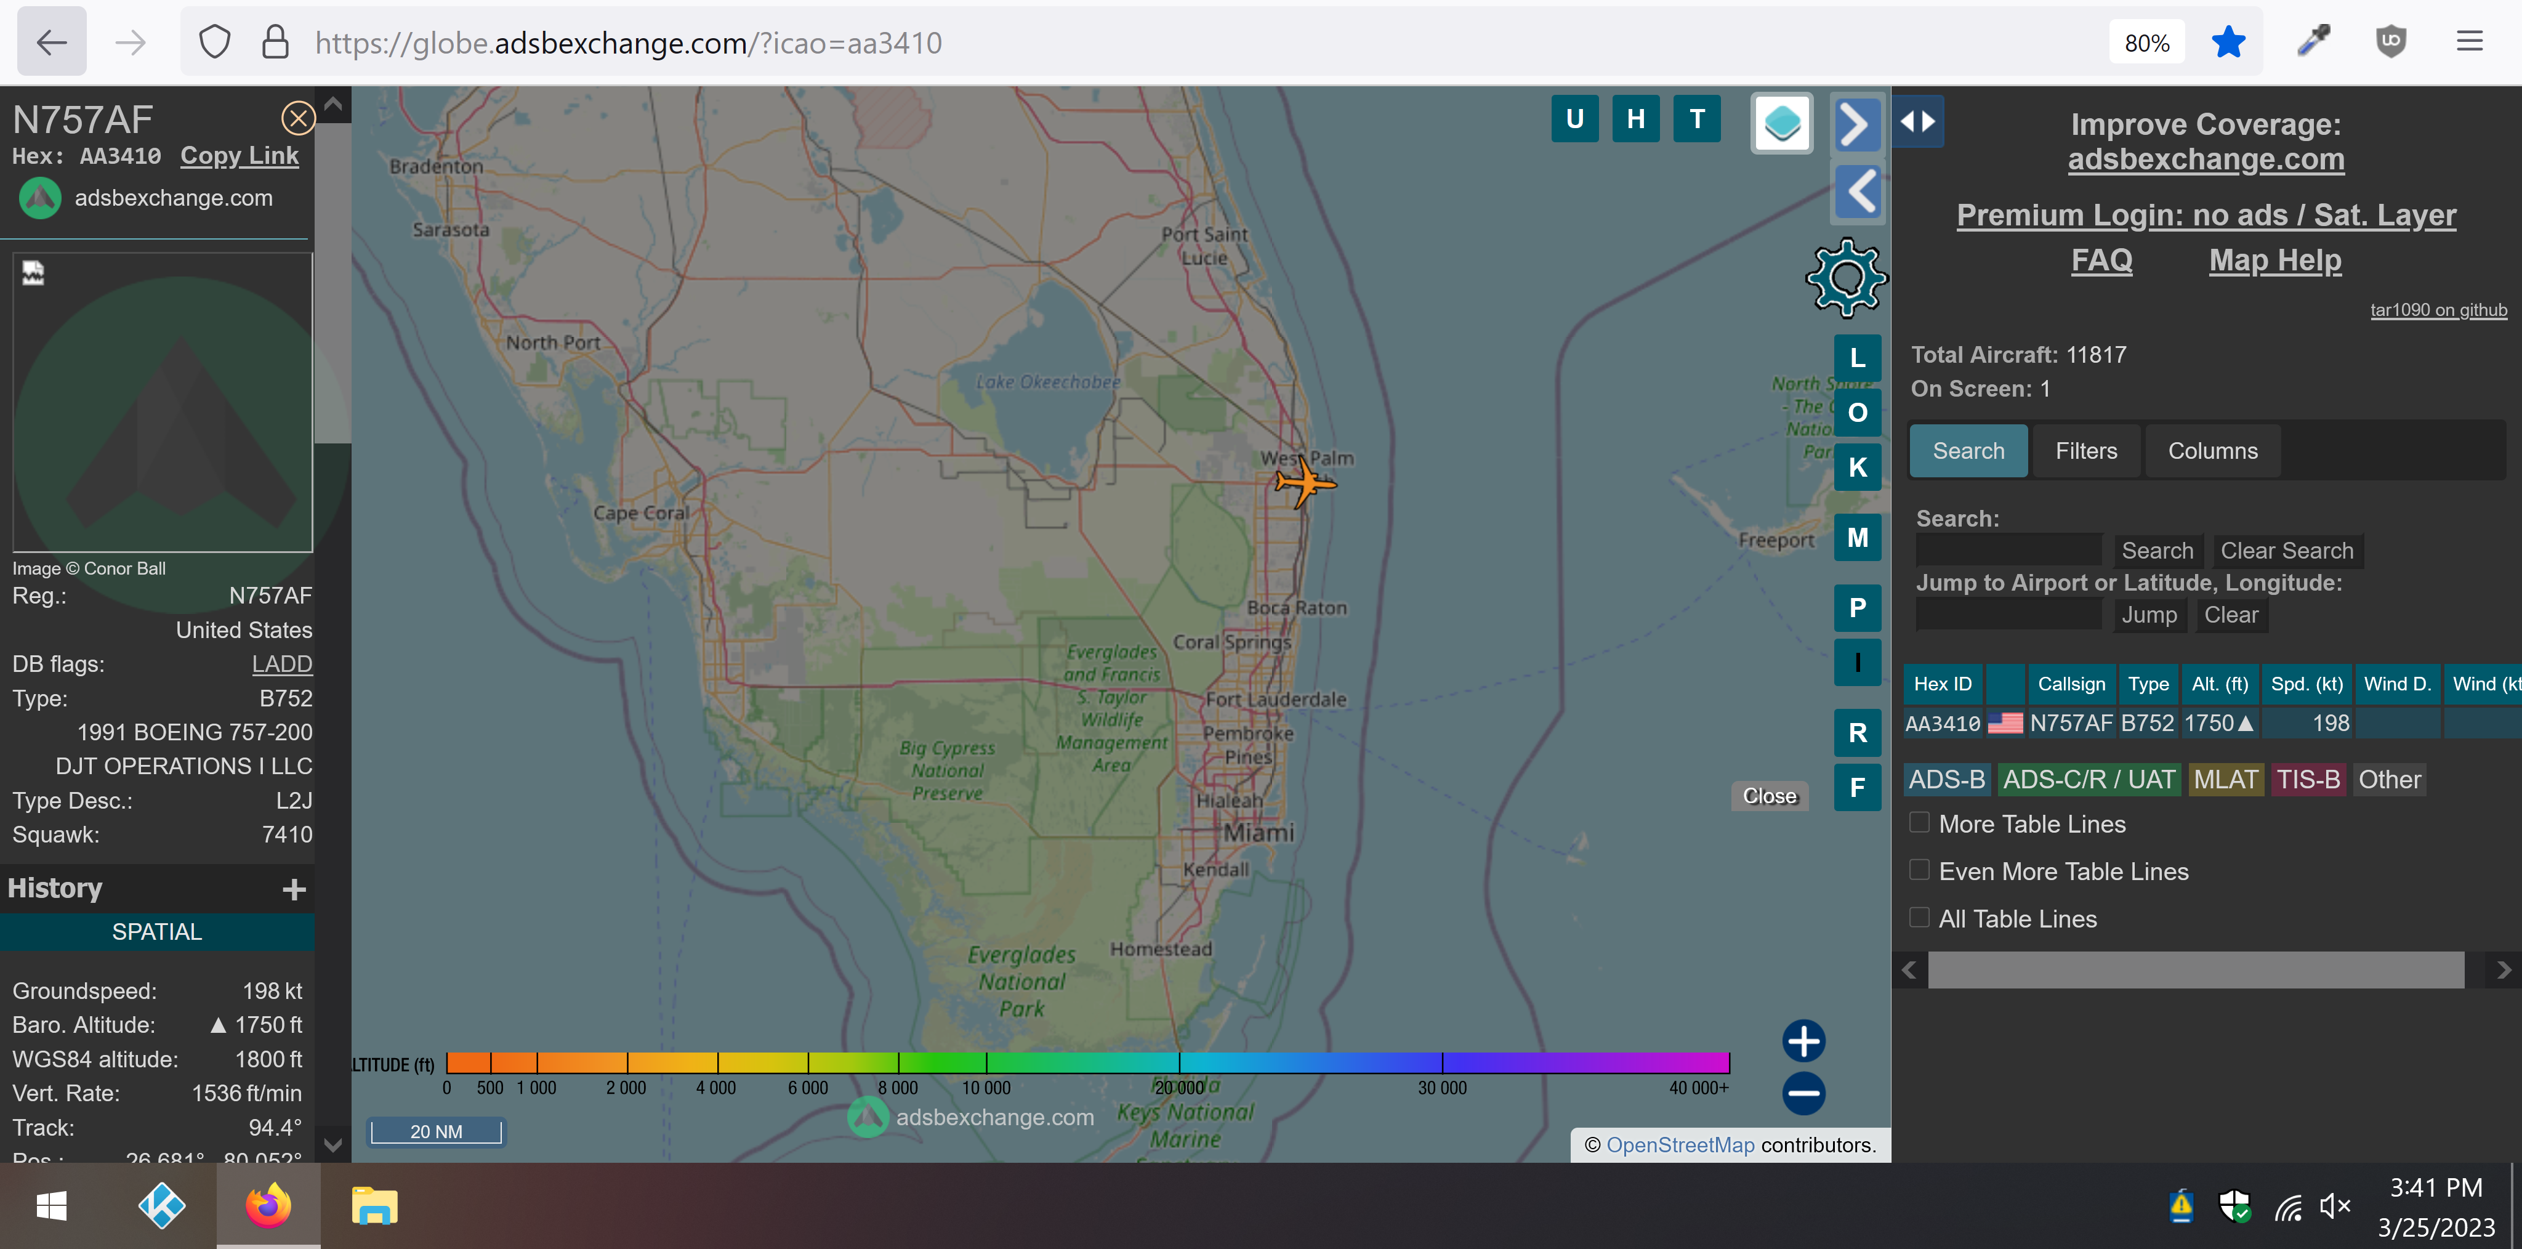Focus the Search text field
Screen dimensions: 2522x1249
click(2008, 551)
